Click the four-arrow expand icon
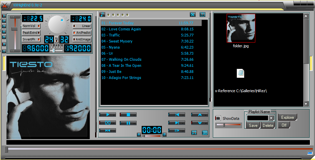315x160 pixels. coord(194,133)
